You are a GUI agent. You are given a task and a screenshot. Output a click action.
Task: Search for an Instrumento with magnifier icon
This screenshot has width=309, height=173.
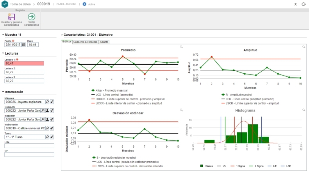coord(47,128)
